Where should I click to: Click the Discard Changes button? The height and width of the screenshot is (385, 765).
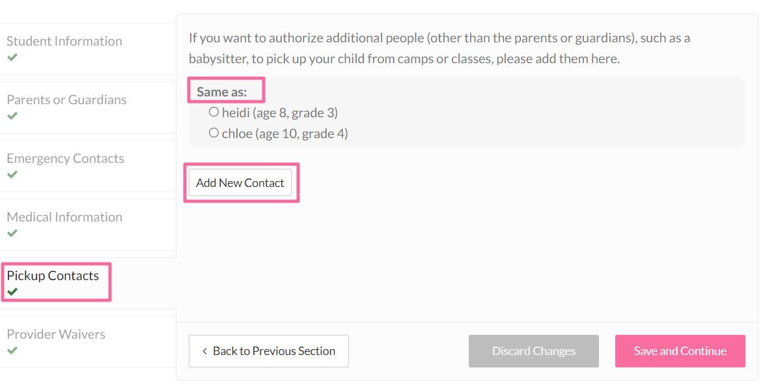(533, 351)
